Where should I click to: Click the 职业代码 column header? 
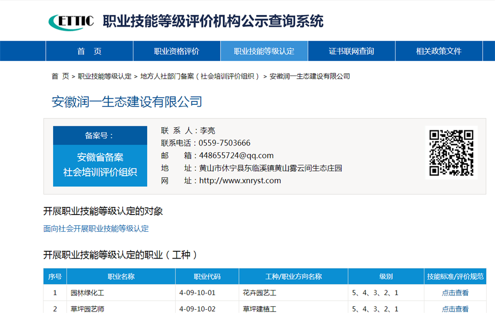click(x=207, y=276)
